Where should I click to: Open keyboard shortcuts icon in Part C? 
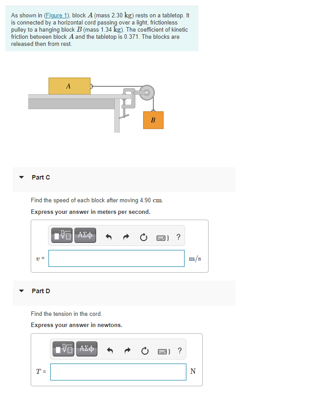[161, 236]
